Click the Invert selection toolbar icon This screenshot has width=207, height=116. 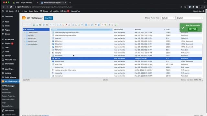click(92, 25)
